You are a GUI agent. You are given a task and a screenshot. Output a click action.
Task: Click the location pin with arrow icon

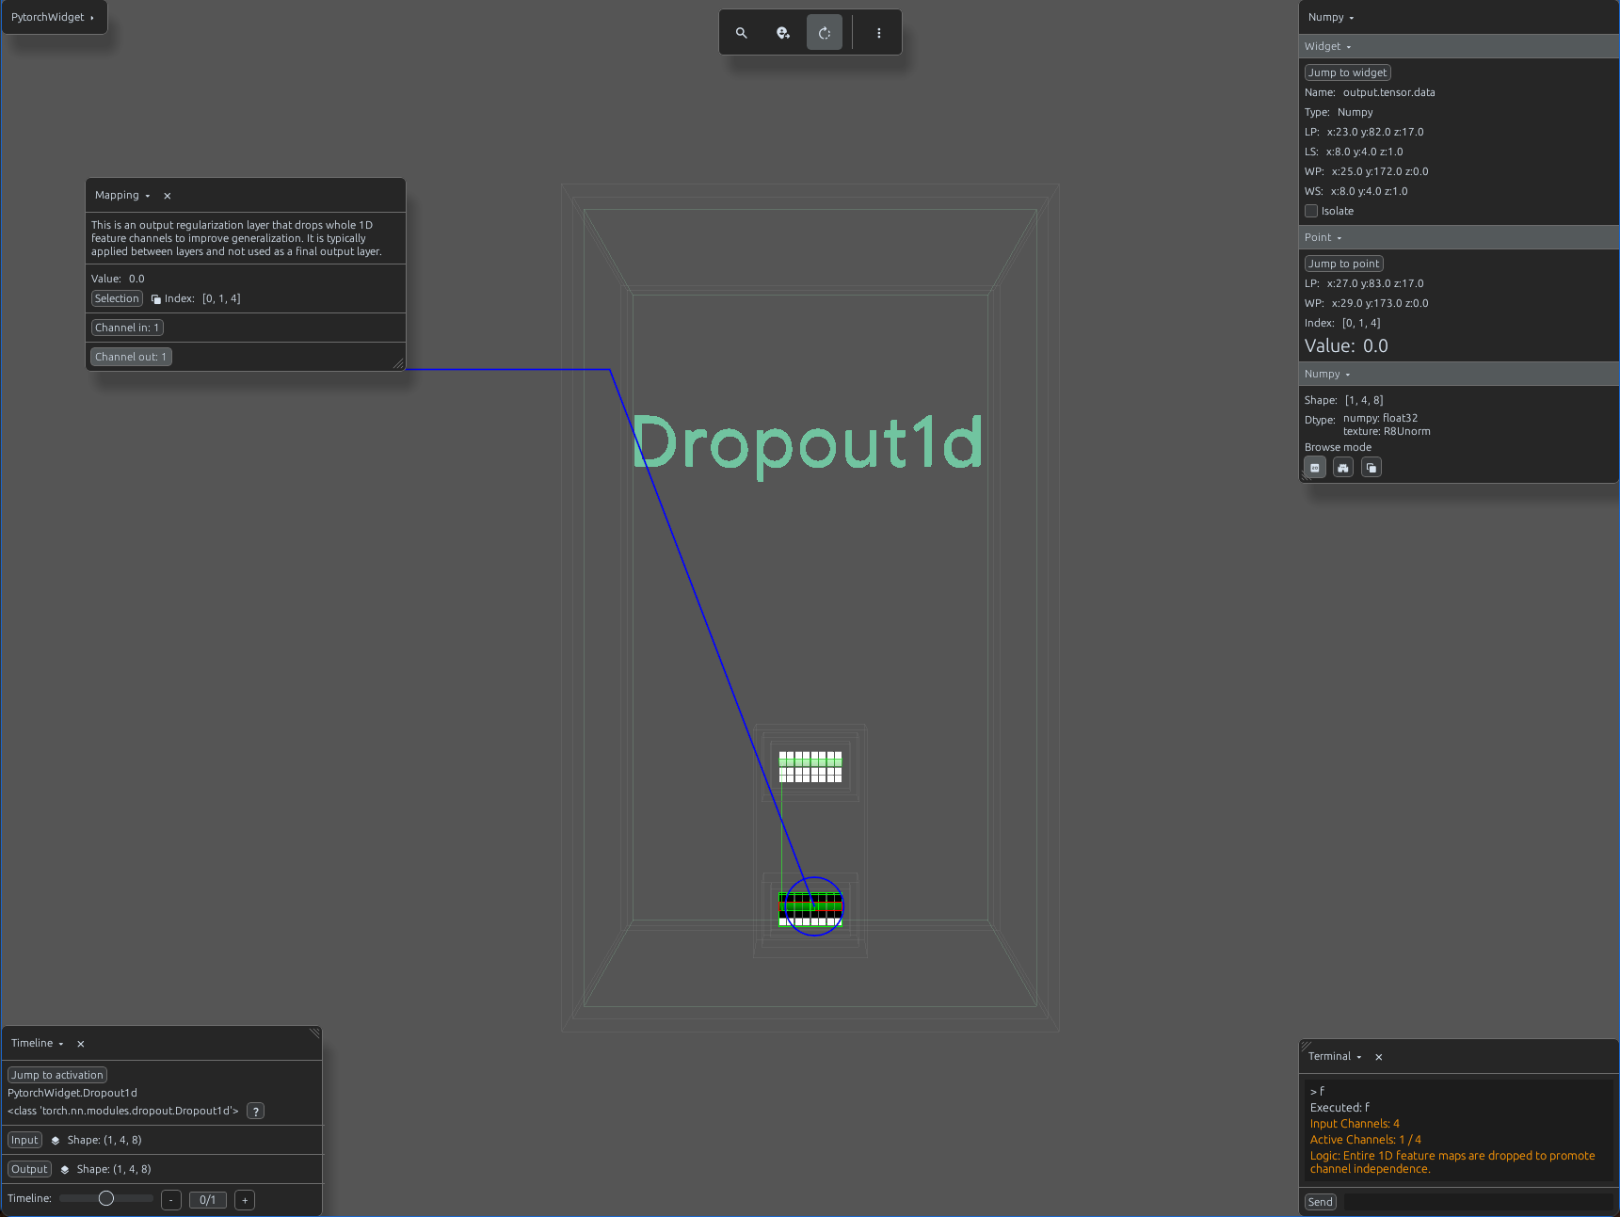pyautogui.click(x=783, y=33)
